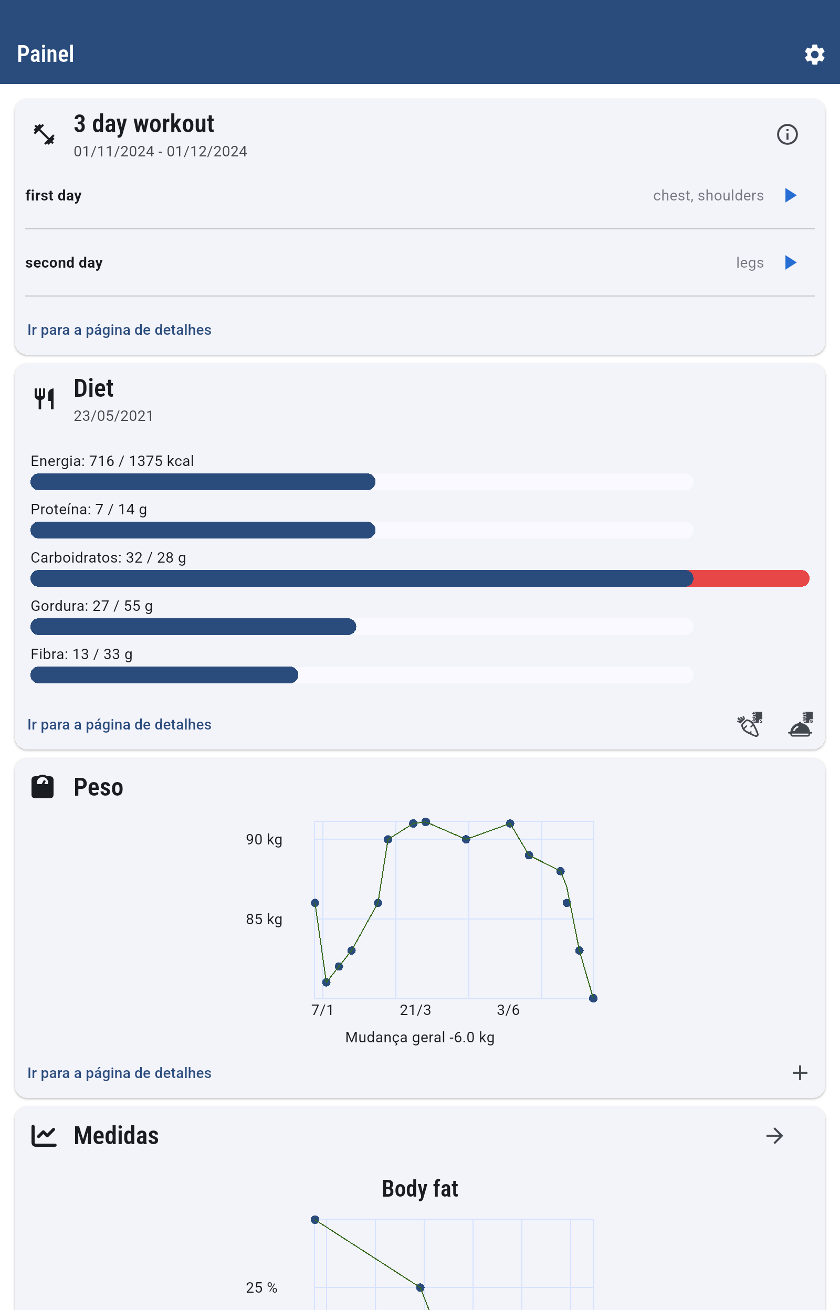This screenshot has width=840, height=1310.
Task: Add a weight entry with plus icon
Action: click(800, 1073)
